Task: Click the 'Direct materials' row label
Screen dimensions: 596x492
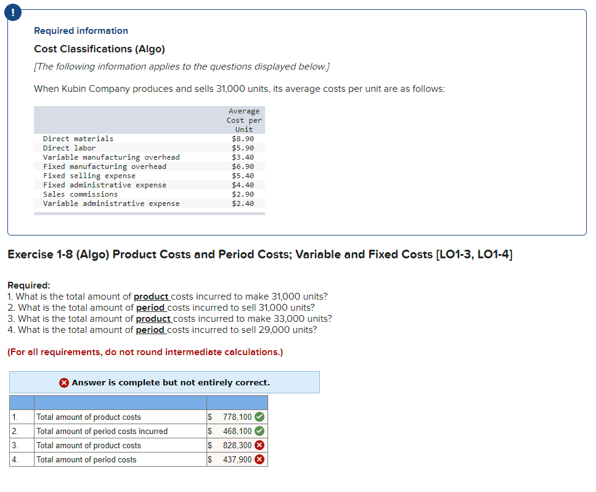Action: click(x=78, y=139)
